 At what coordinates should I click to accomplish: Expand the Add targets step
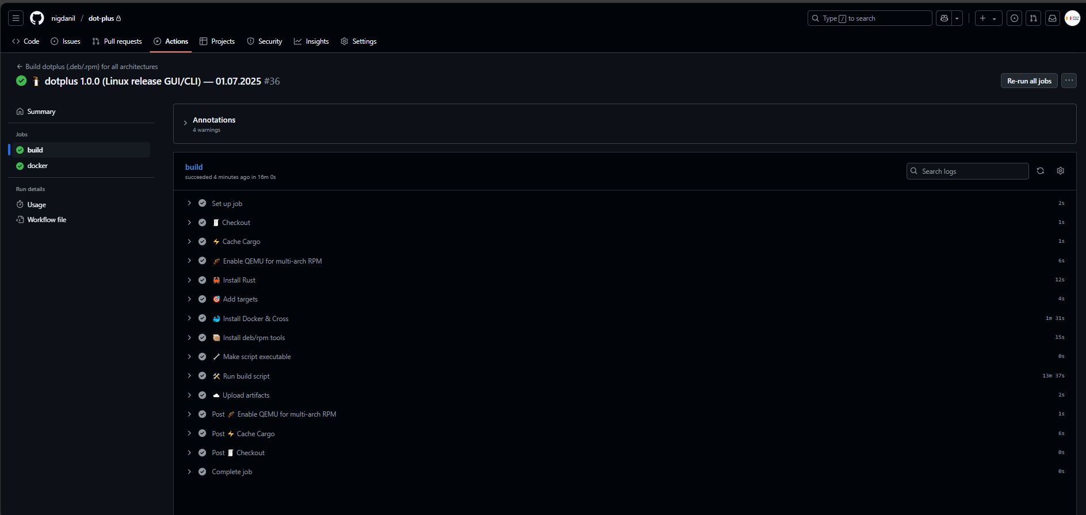coord(625,299)
